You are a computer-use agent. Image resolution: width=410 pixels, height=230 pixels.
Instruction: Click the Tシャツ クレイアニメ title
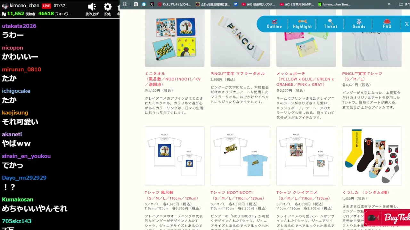click(303, 195)
